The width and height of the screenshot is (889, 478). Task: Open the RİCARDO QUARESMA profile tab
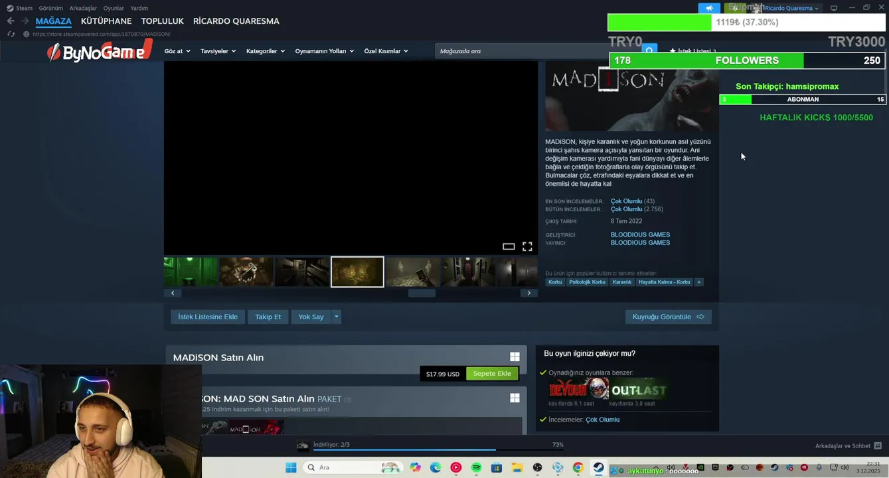236,21
